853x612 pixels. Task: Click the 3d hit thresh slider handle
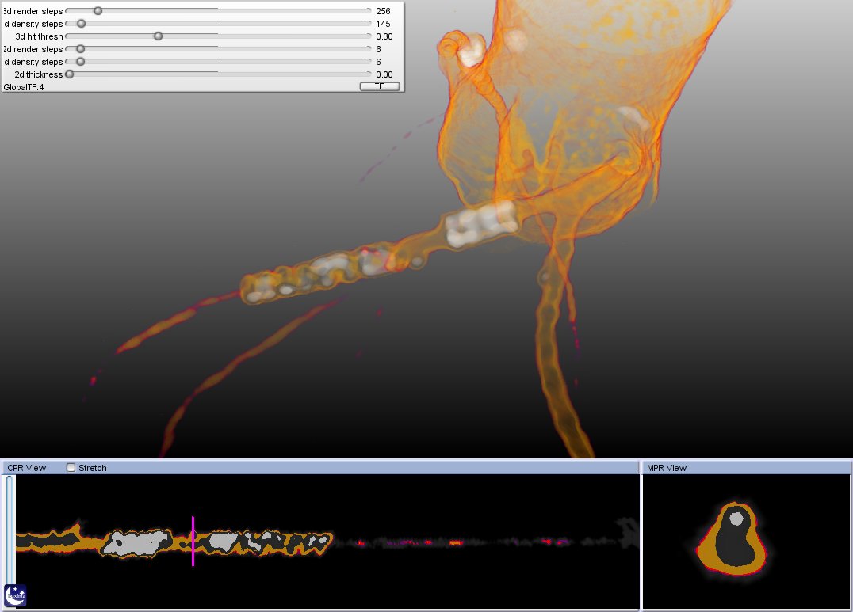[x=158, y=36]
